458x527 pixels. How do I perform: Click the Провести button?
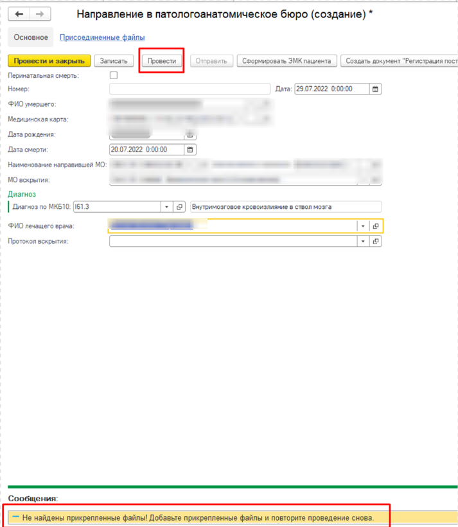coord(162,61)
